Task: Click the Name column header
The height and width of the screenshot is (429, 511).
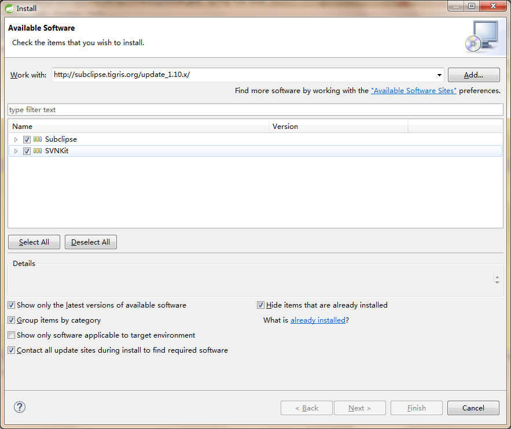Action: coord(138,126)
